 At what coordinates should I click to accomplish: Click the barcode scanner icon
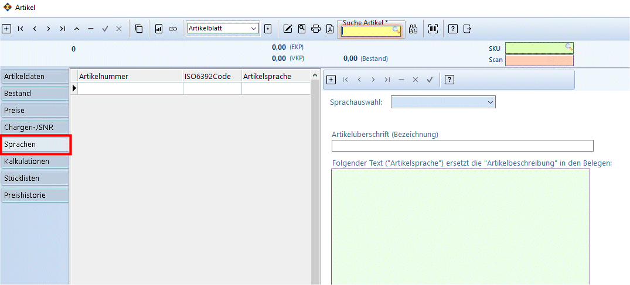(x=433, y=29)
